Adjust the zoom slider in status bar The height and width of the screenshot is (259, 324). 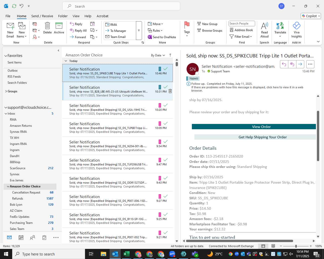tap(296, 246)
